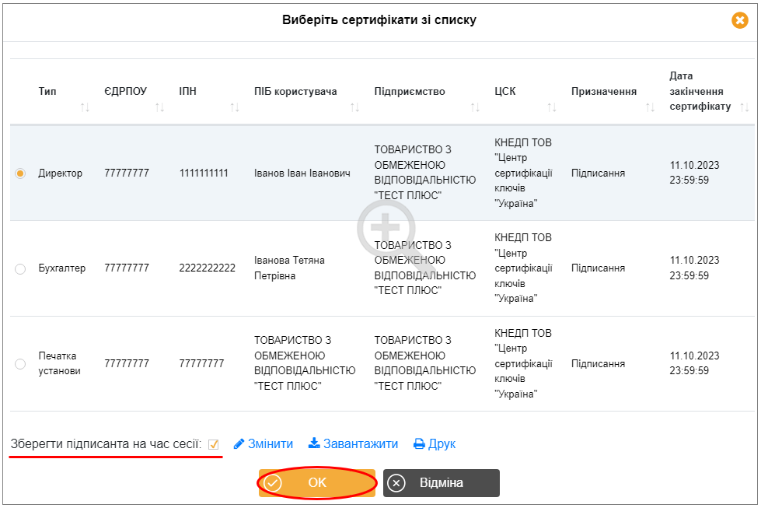Click the Директор type cell

click(x=60, y=173)
